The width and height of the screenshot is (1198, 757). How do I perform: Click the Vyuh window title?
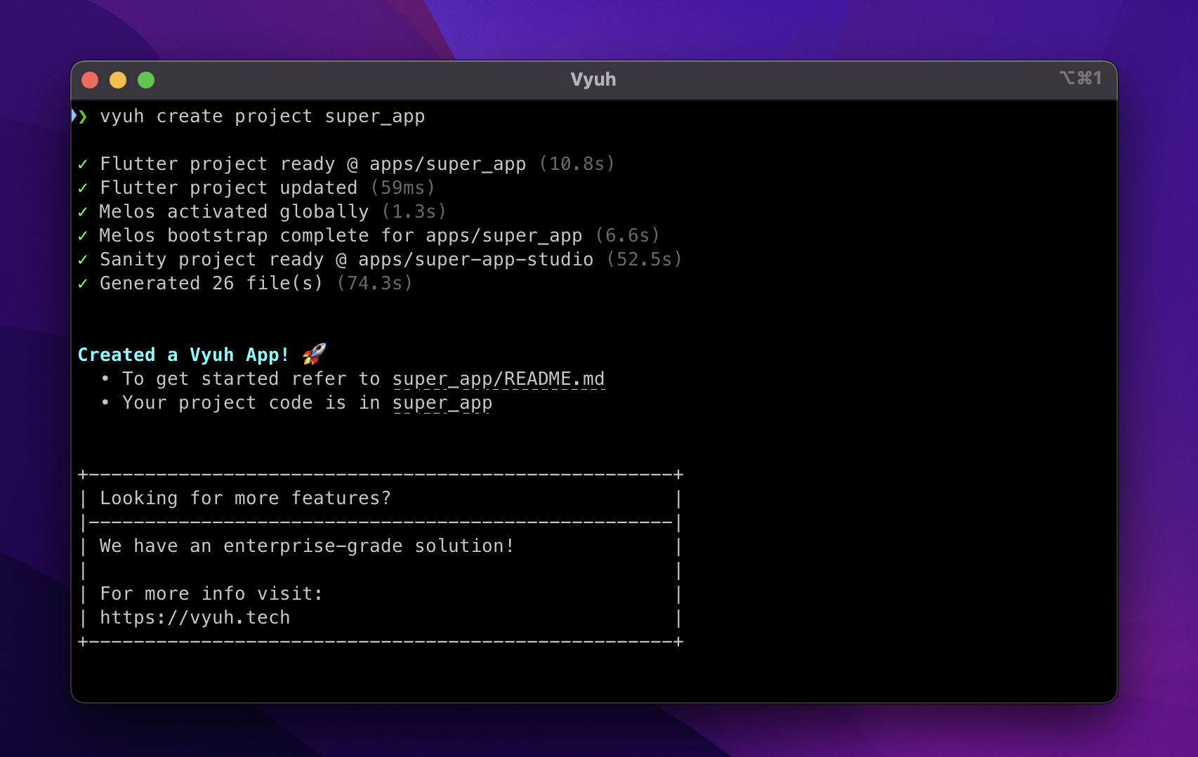[x=593, y=79]
